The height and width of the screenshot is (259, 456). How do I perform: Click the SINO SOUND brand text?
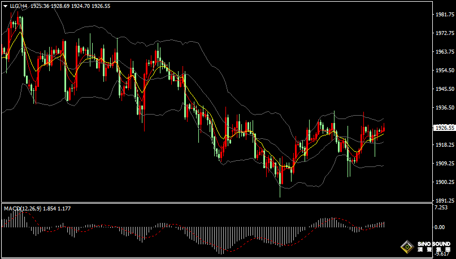pyautogui.click(x=434, y=245)
